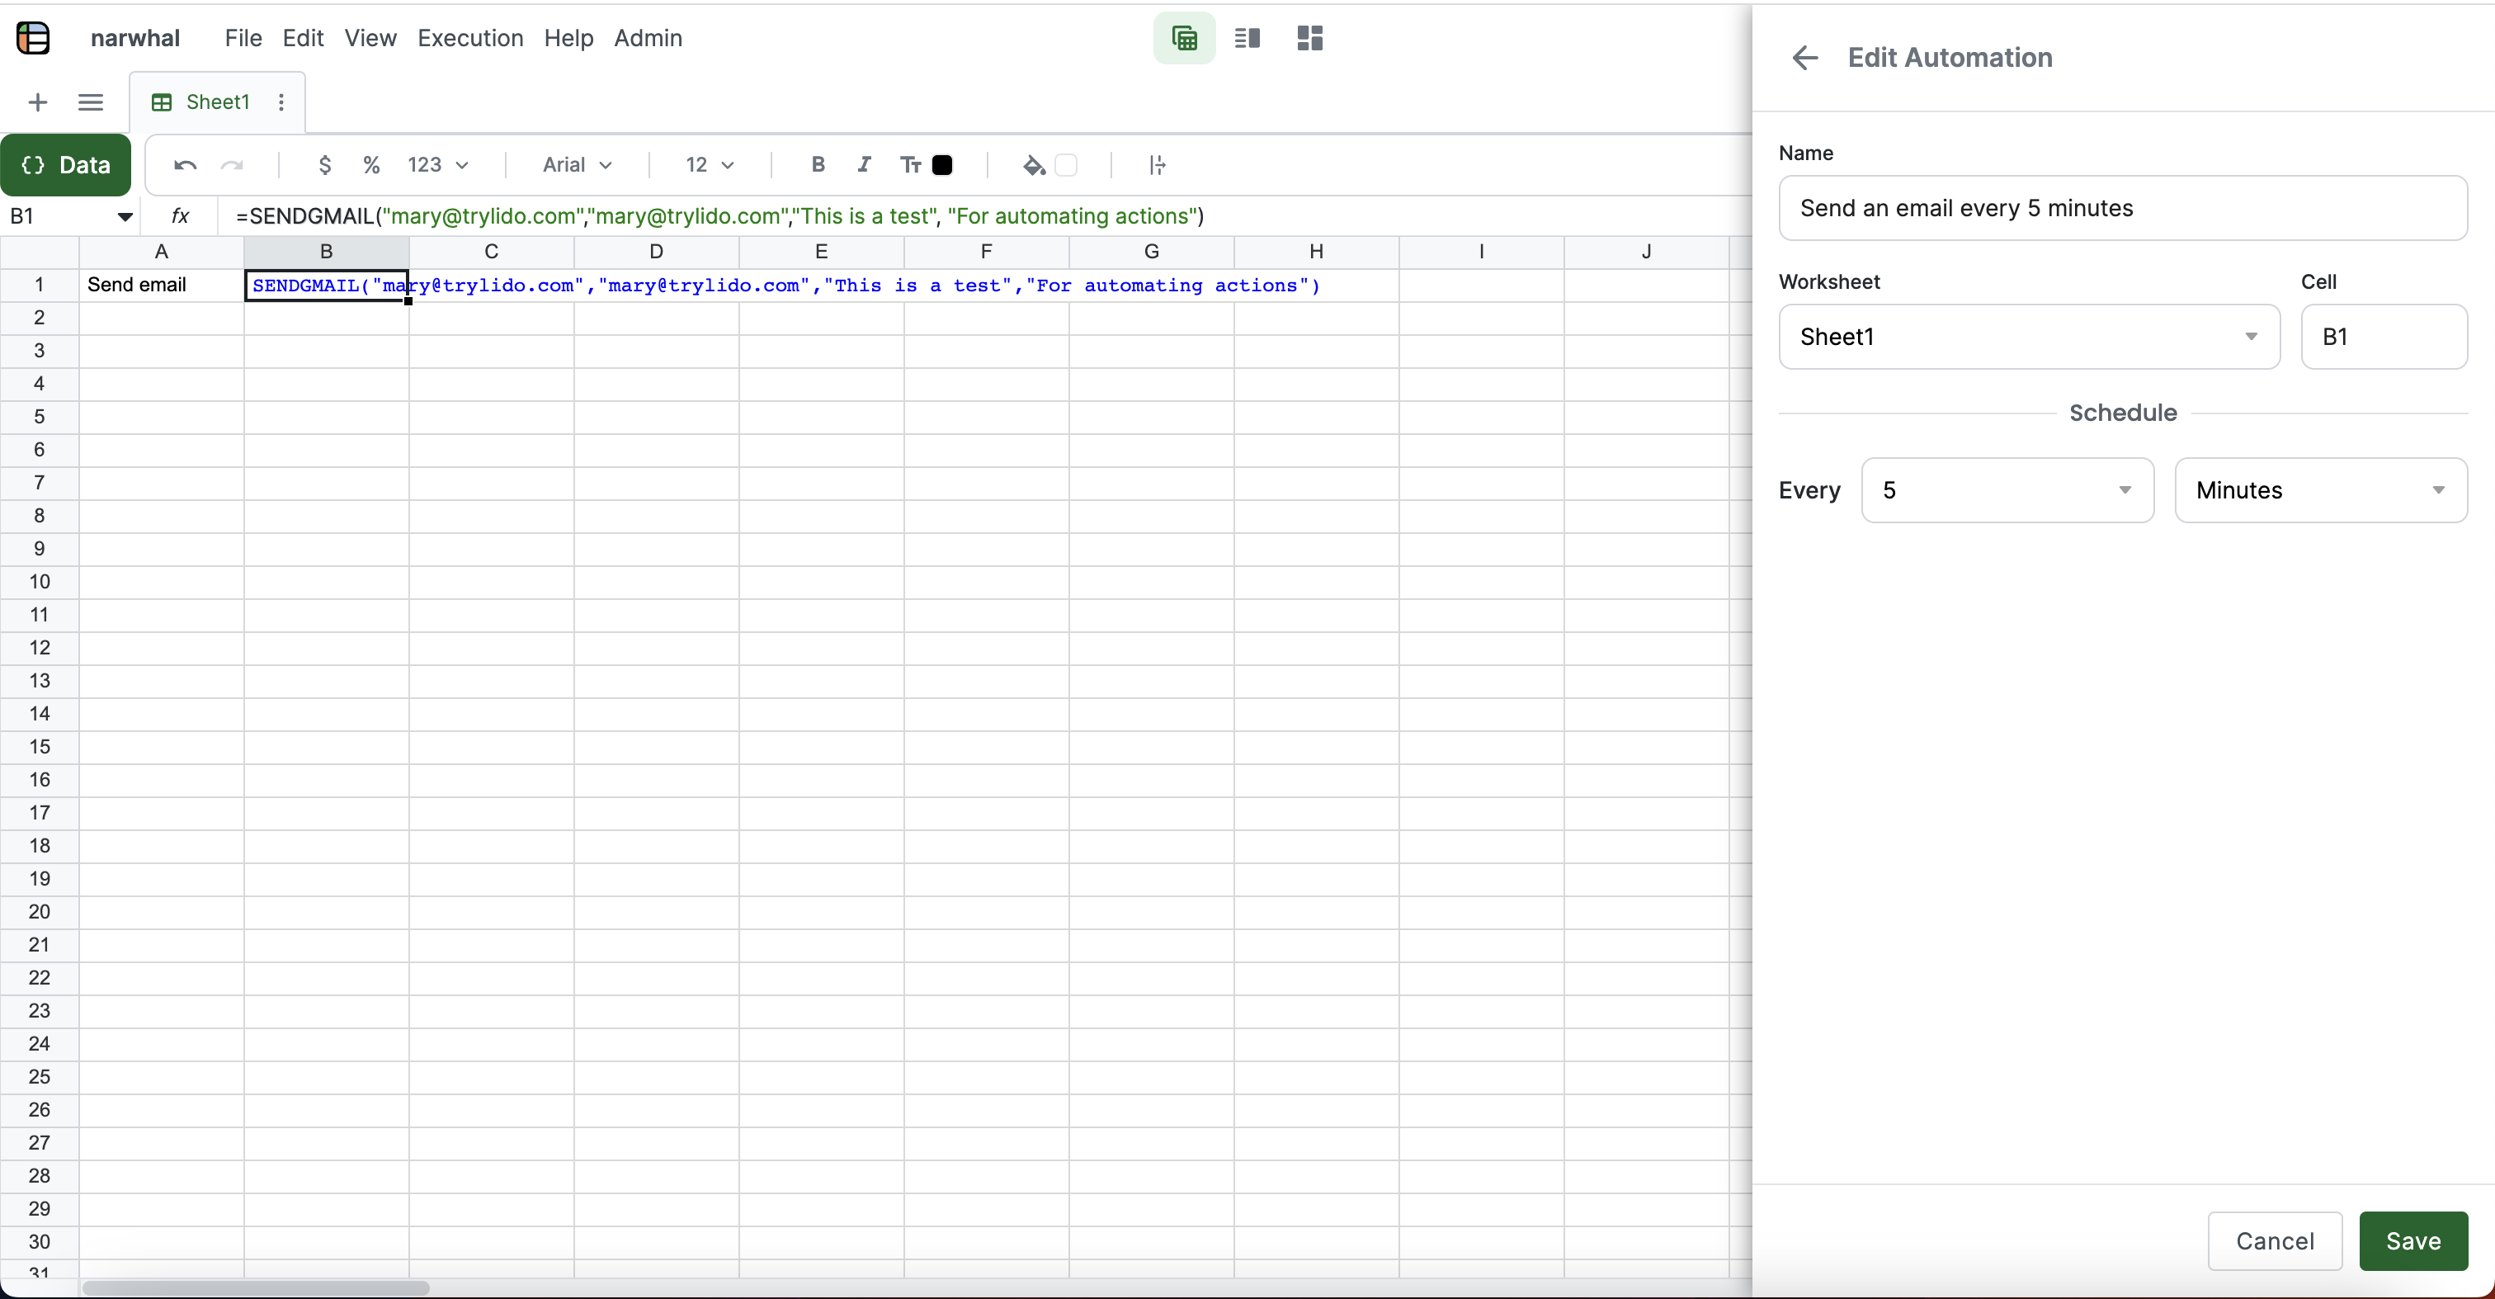Open the Worksheet Sheet1 dropdown
2495x1299 pixels.
coord(2029,337)
